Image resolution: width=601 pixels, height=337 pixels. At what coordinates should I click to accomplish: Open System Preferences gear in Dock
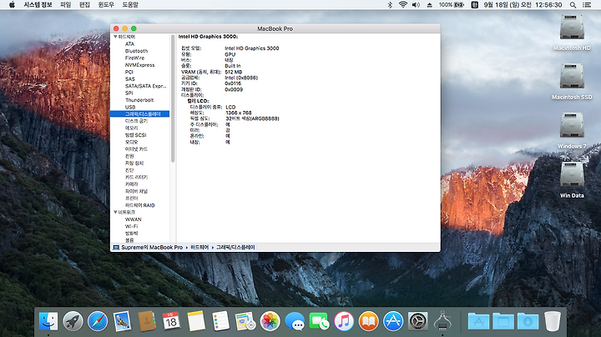pyautogui.click(x=418, y=321)
